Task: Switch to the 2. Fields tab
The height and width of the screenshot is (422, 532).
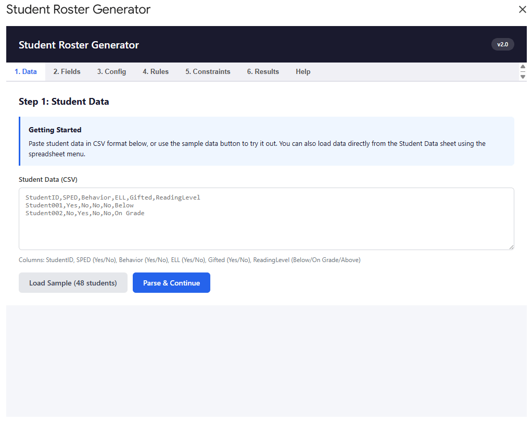Action: point(67,72)
